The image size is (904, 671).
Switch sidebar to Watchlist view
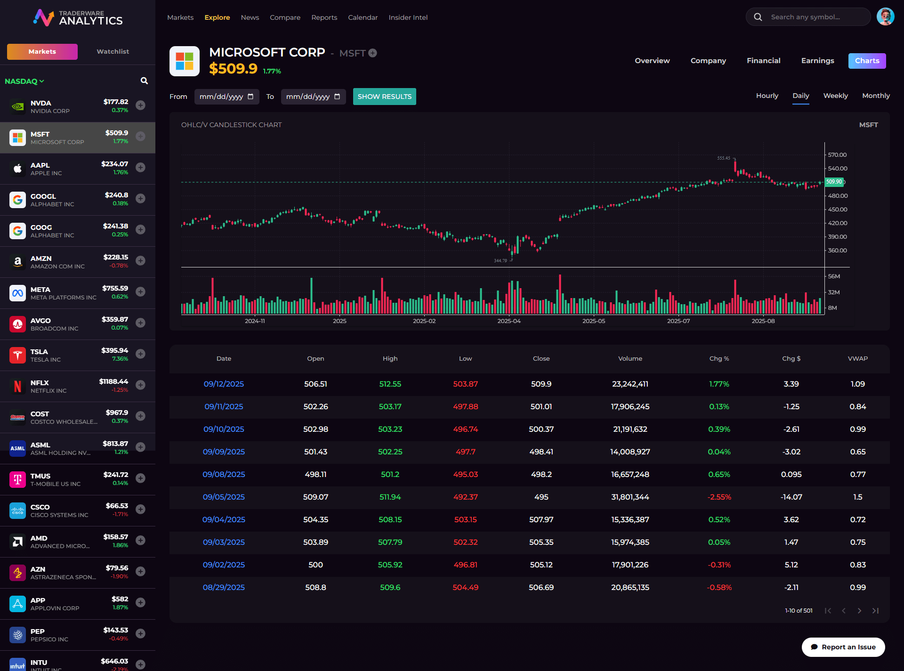point(113,52)
